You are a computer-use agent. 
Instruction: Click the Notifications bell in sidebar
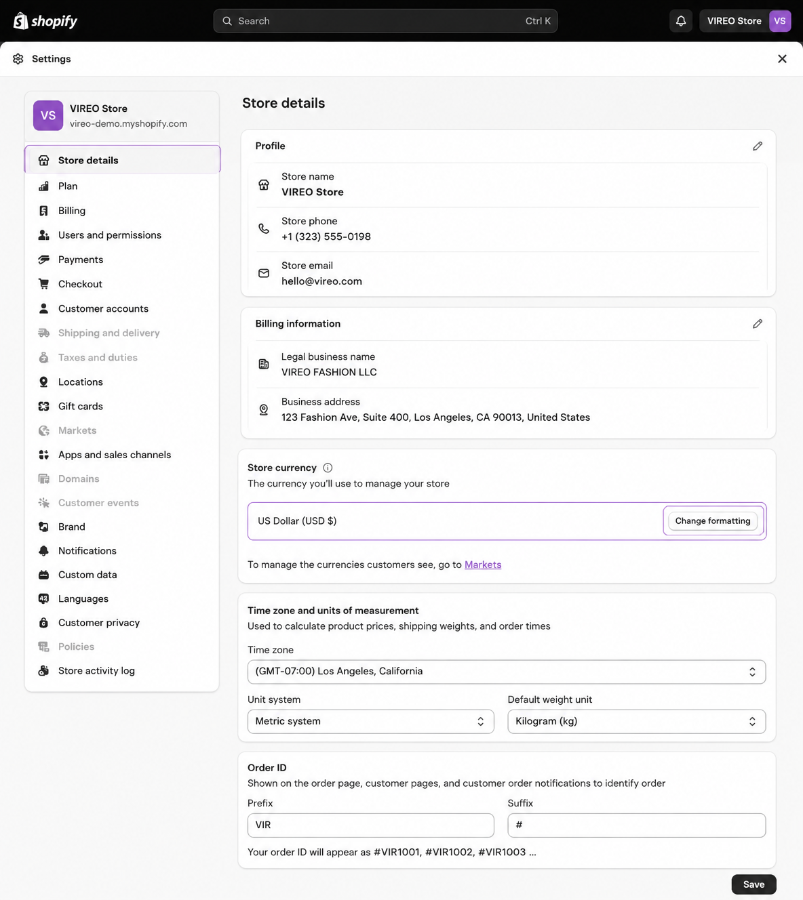tap(43, 551)
